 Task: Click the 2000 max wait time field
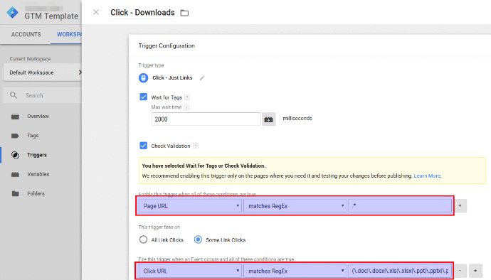(x=206, y=119)
